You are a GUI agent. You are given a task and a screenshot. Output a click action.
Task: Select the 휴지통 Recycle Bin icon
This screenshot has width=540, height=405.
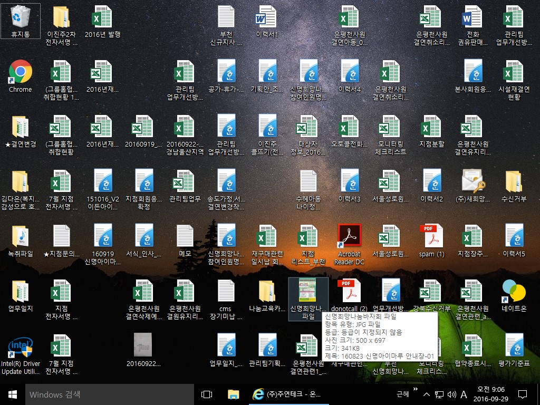21,21
